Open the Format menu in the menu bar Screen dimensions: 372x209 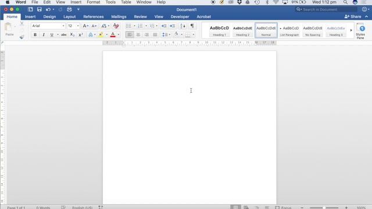[x=93, y=2]
